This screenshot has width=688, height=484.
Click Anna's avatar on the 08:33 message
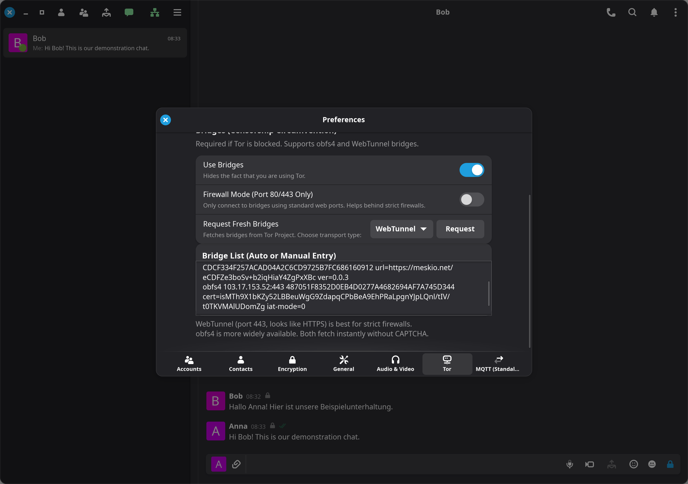coord(216,431)
